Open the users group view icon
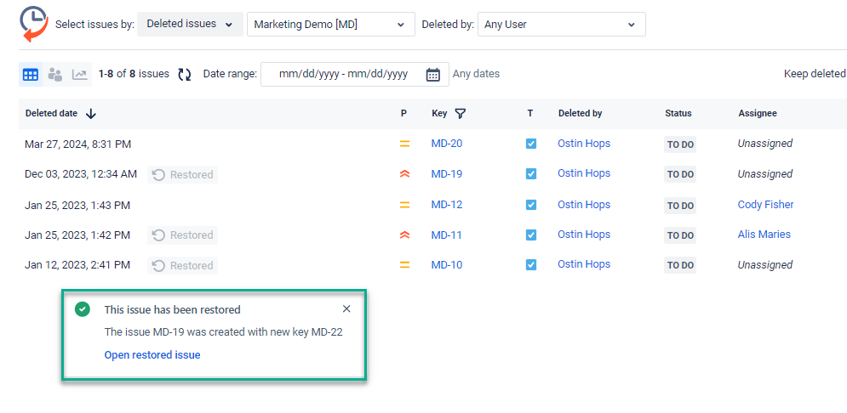This screenshot has width=847, height=413. [55, 75]
